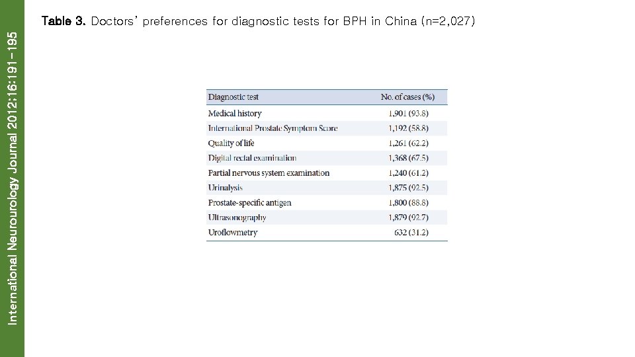Image resolution: width=635 pixels, height=357 pixels.
Task: Select the Partial nervous system examination row
Action: point(269,173)
